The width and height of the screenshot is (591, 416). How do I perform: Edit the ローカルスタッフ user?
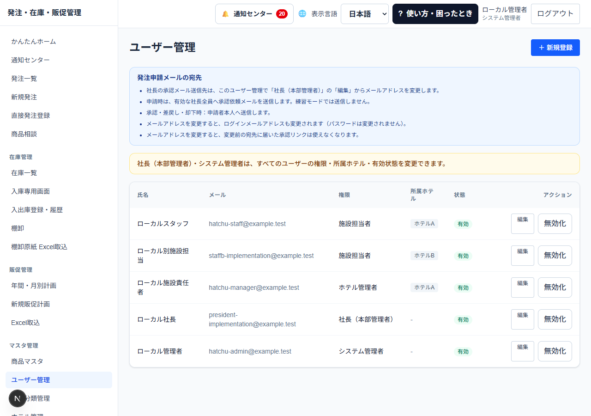click(x=523, y=224)
